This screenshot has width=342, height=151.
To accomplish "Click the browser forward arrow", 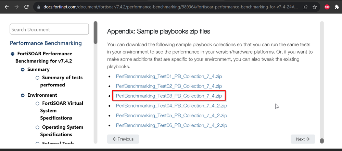I will click(x=16, y=7).
